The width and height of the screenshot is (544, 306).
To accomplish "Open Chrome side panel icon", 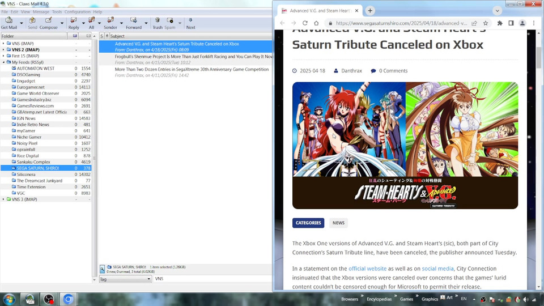I will [x=511, y=23].
